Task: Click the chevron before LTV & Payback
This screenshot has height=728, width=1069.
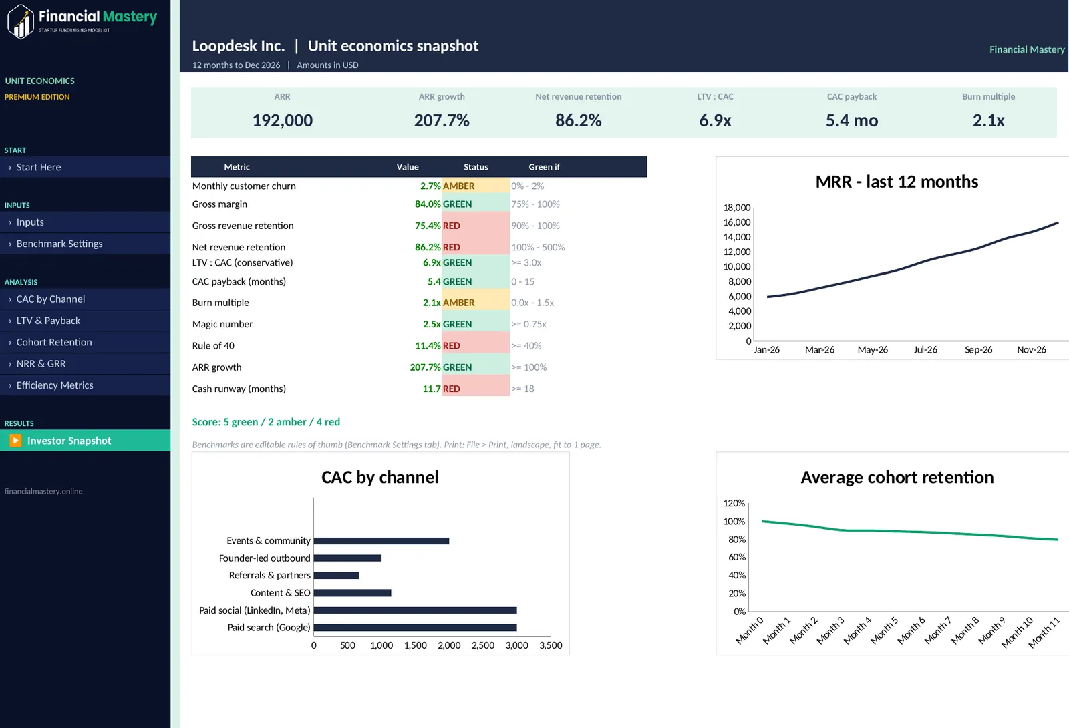Action: coord(9,321)
